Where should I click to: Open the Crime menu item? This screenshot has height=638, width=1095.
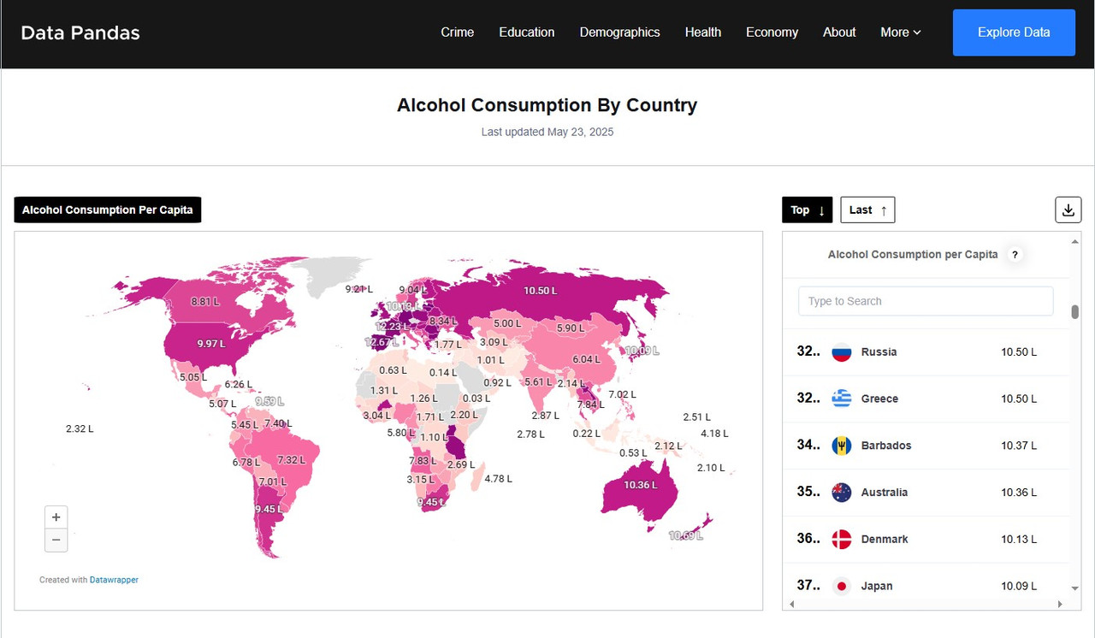457,32
